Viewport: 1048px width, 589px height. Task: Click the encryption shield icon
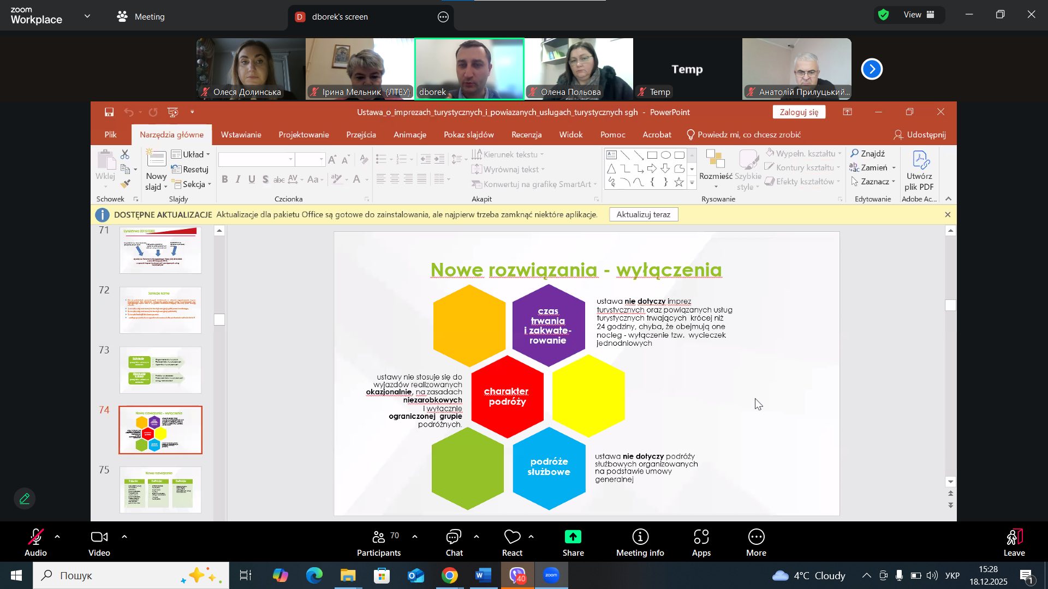click(884, 15)
